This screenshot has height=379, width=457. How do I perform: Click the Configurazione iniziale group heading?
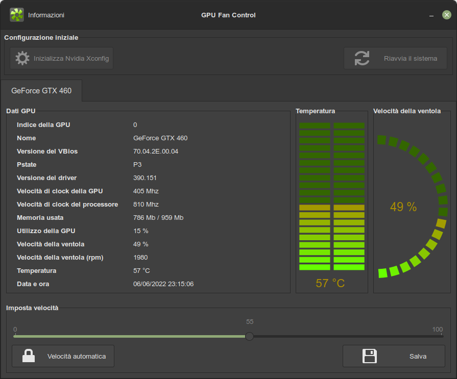pos(41,38)
